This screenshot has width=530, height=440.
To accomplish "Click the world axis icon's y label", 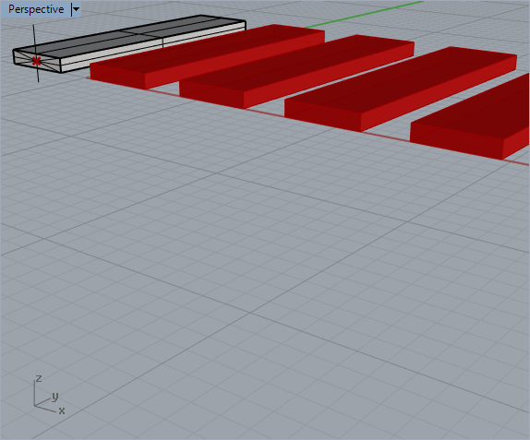I will pos(55,396).
